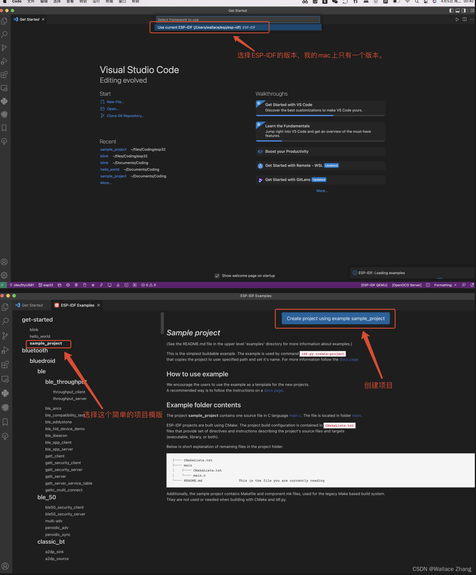Select sample_project in examples list
Image resolution: width=476 pixels, height=575 pixels.
click(x=46, y=343)
